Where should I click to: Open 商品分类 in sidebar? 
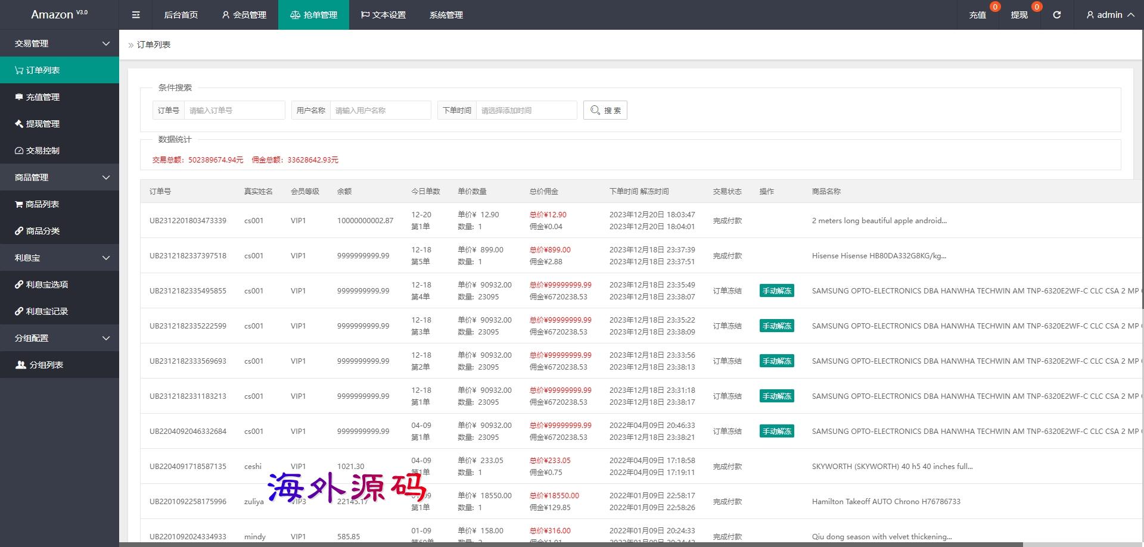pyautogui.click(x=60, y=231)
